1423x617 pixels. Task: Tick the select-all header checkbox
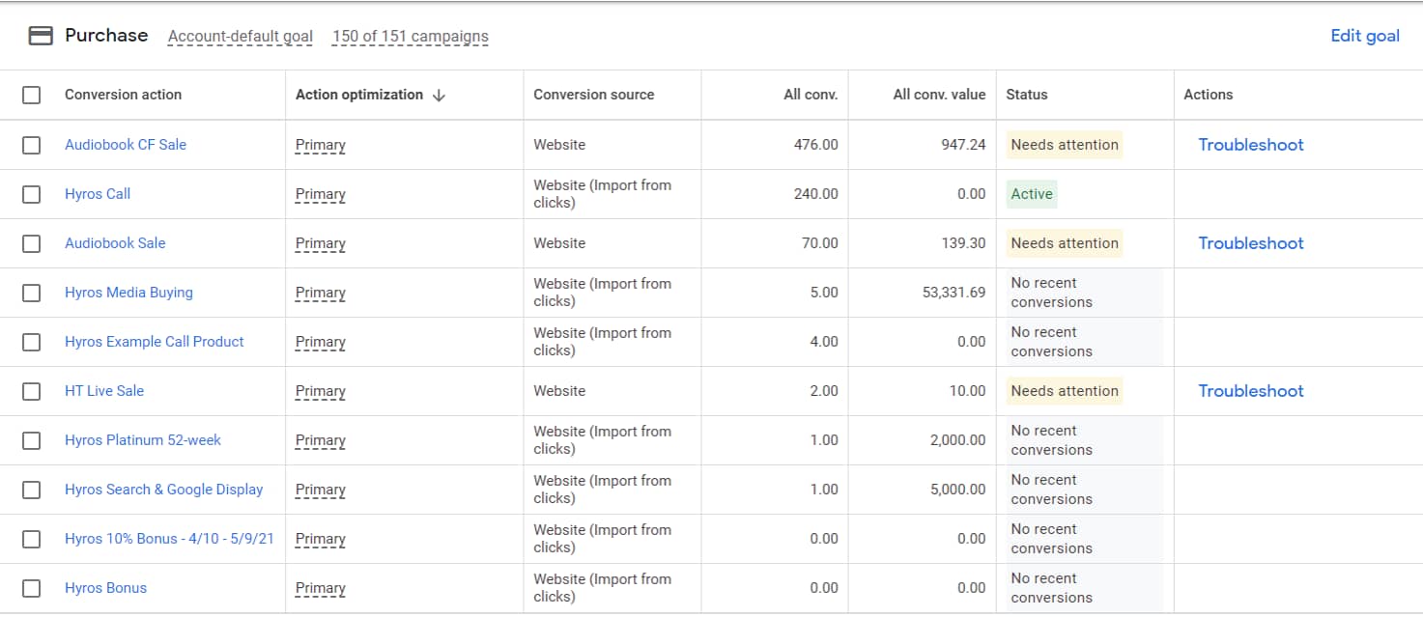tap(32, 95)
